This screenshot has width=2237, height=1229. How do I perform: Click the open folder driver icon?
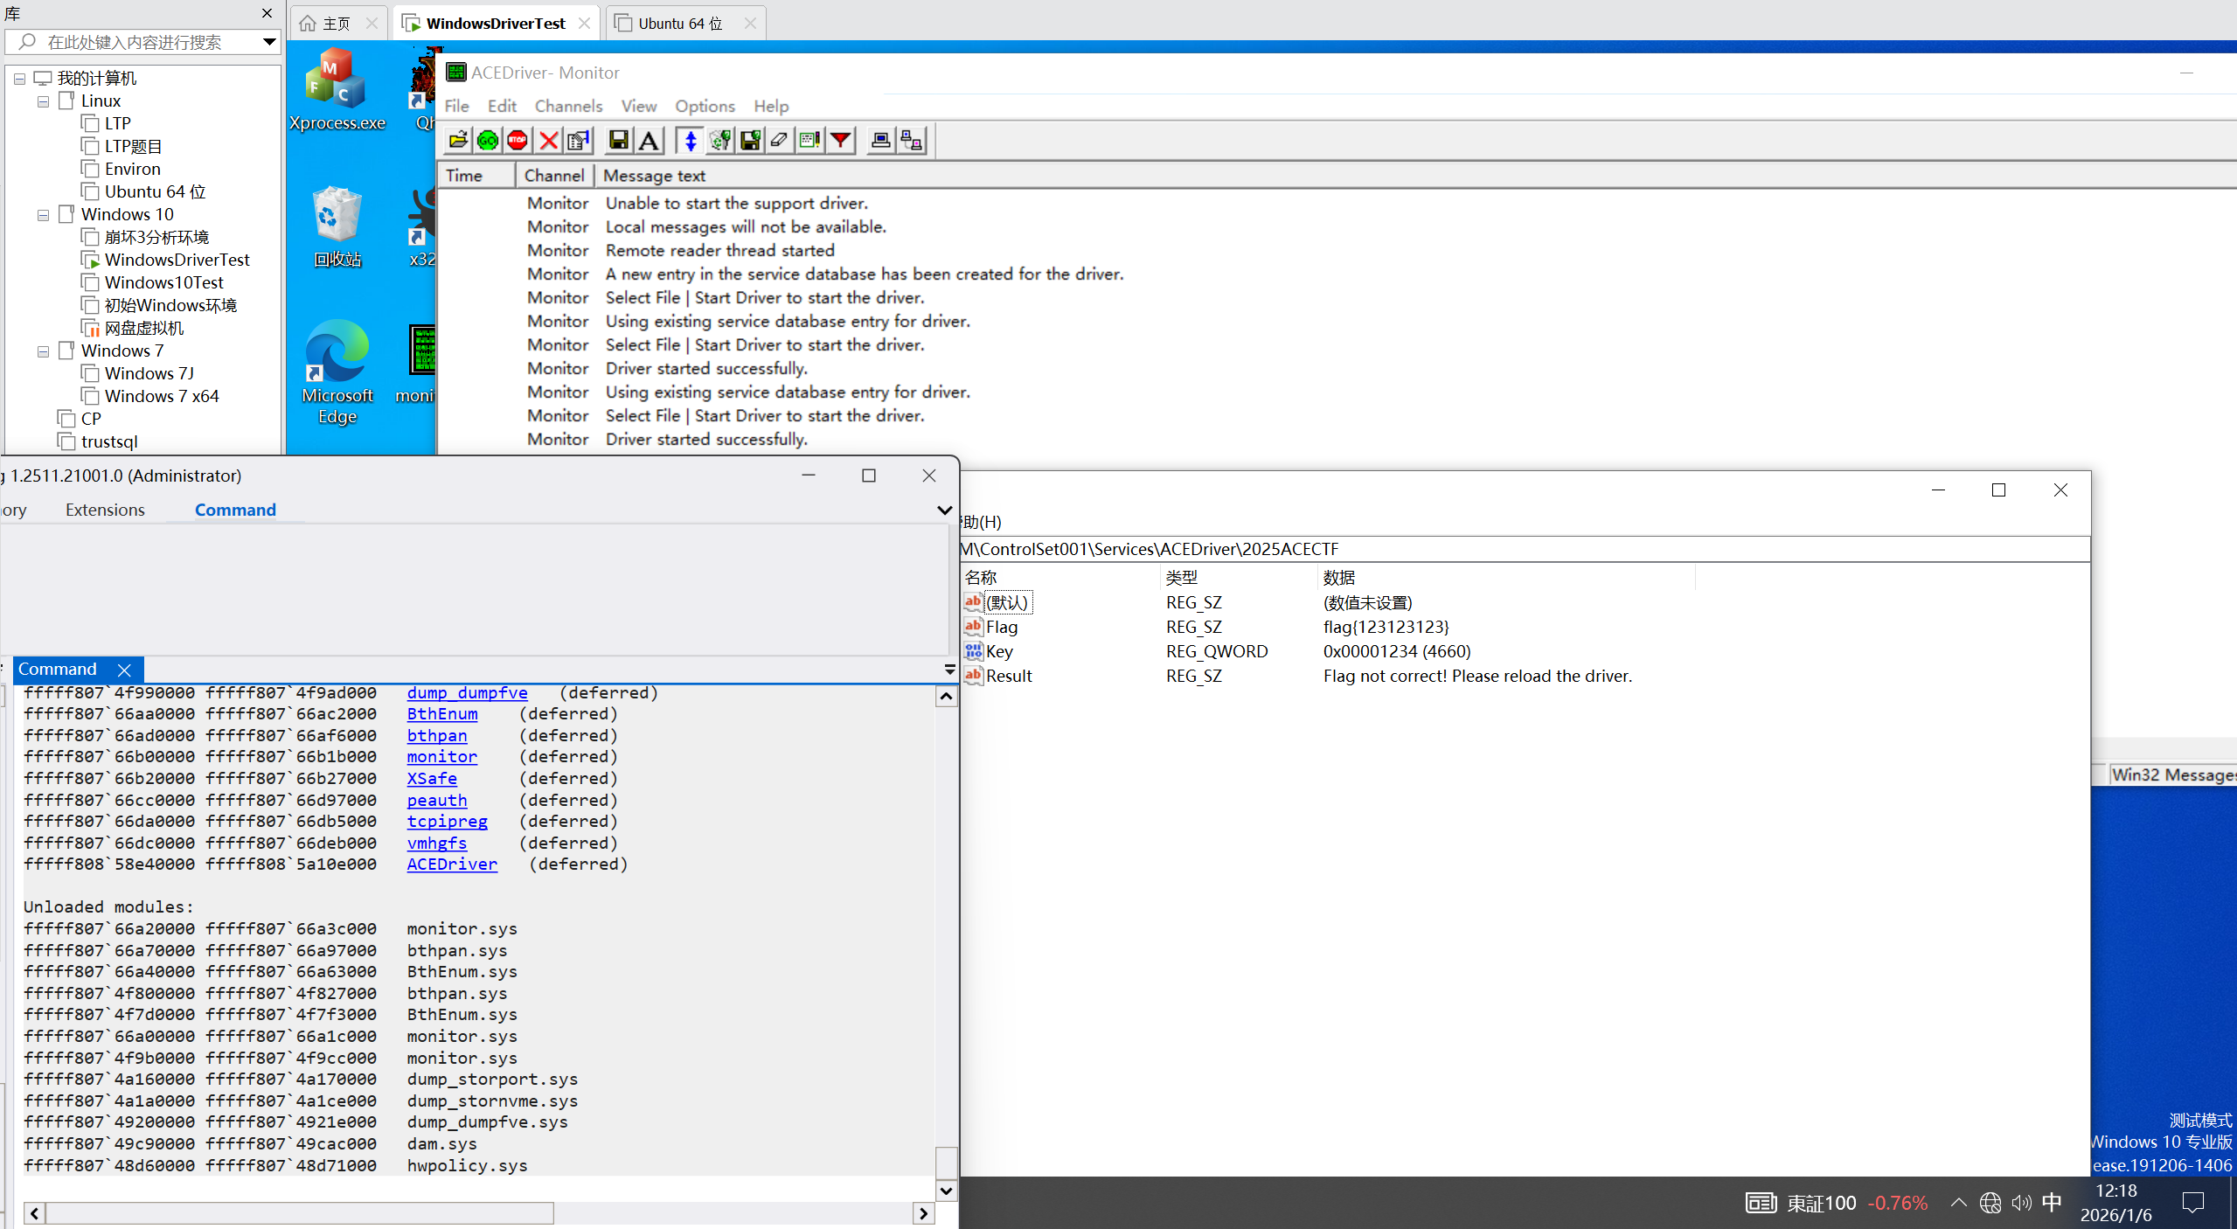(458, 141)
